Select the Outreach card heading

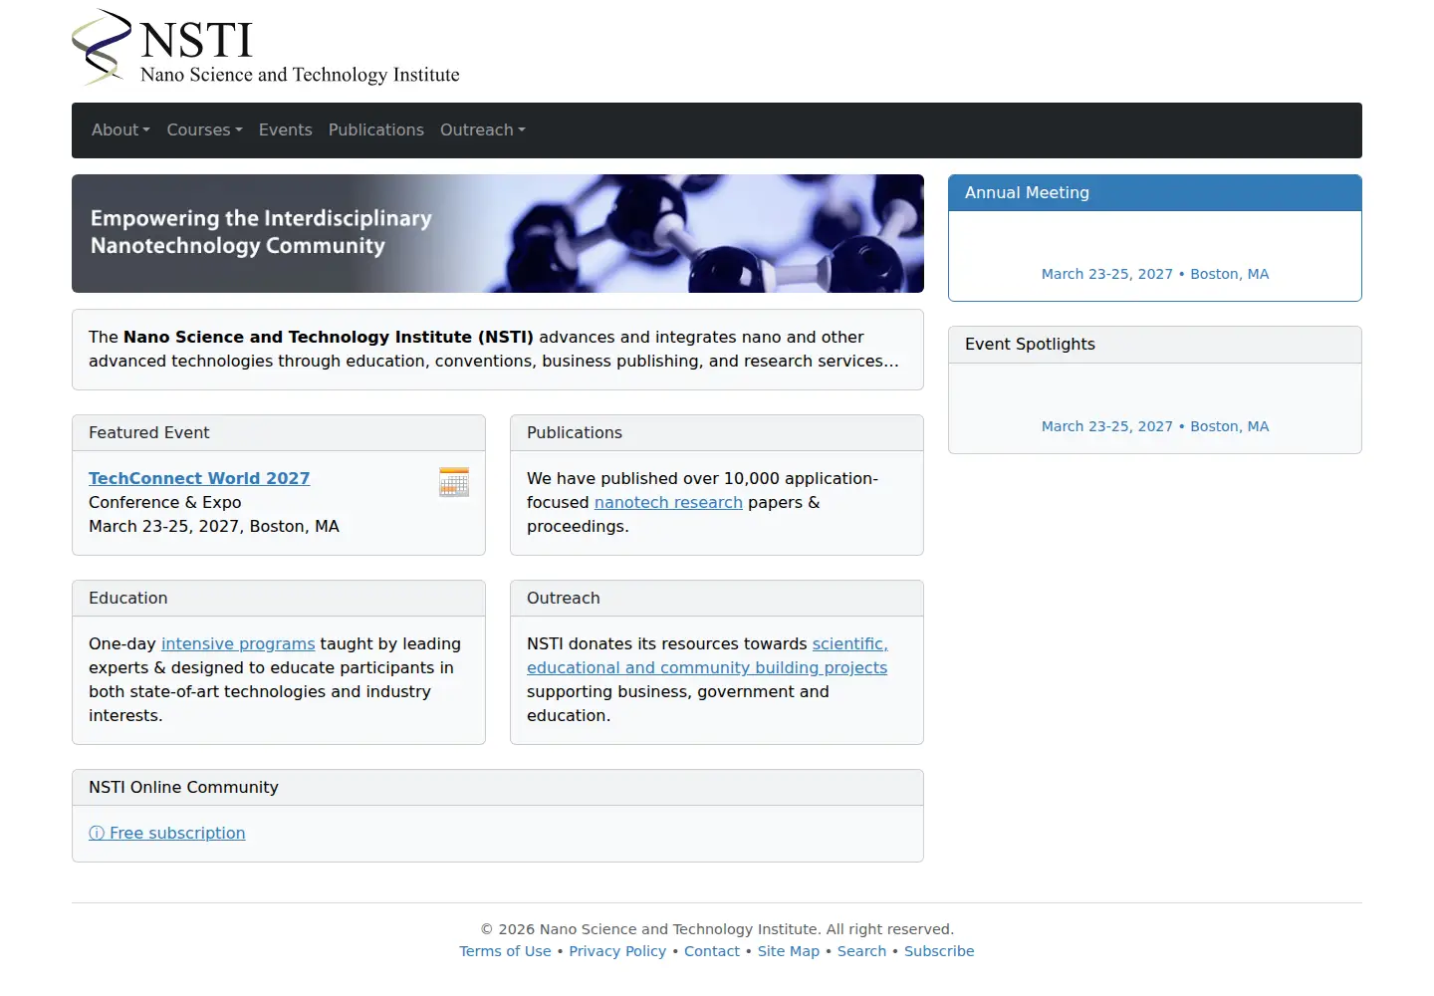[x=717, y=599]
